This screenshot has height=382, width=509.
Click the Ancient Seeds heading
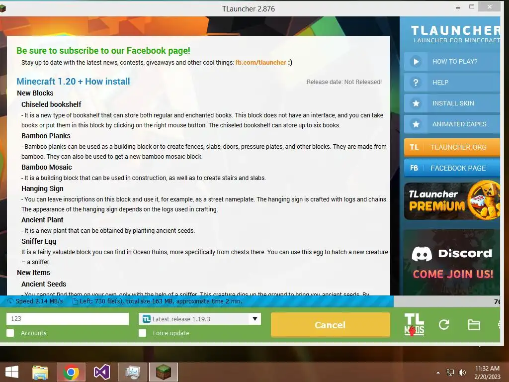(x=44, y=284)
